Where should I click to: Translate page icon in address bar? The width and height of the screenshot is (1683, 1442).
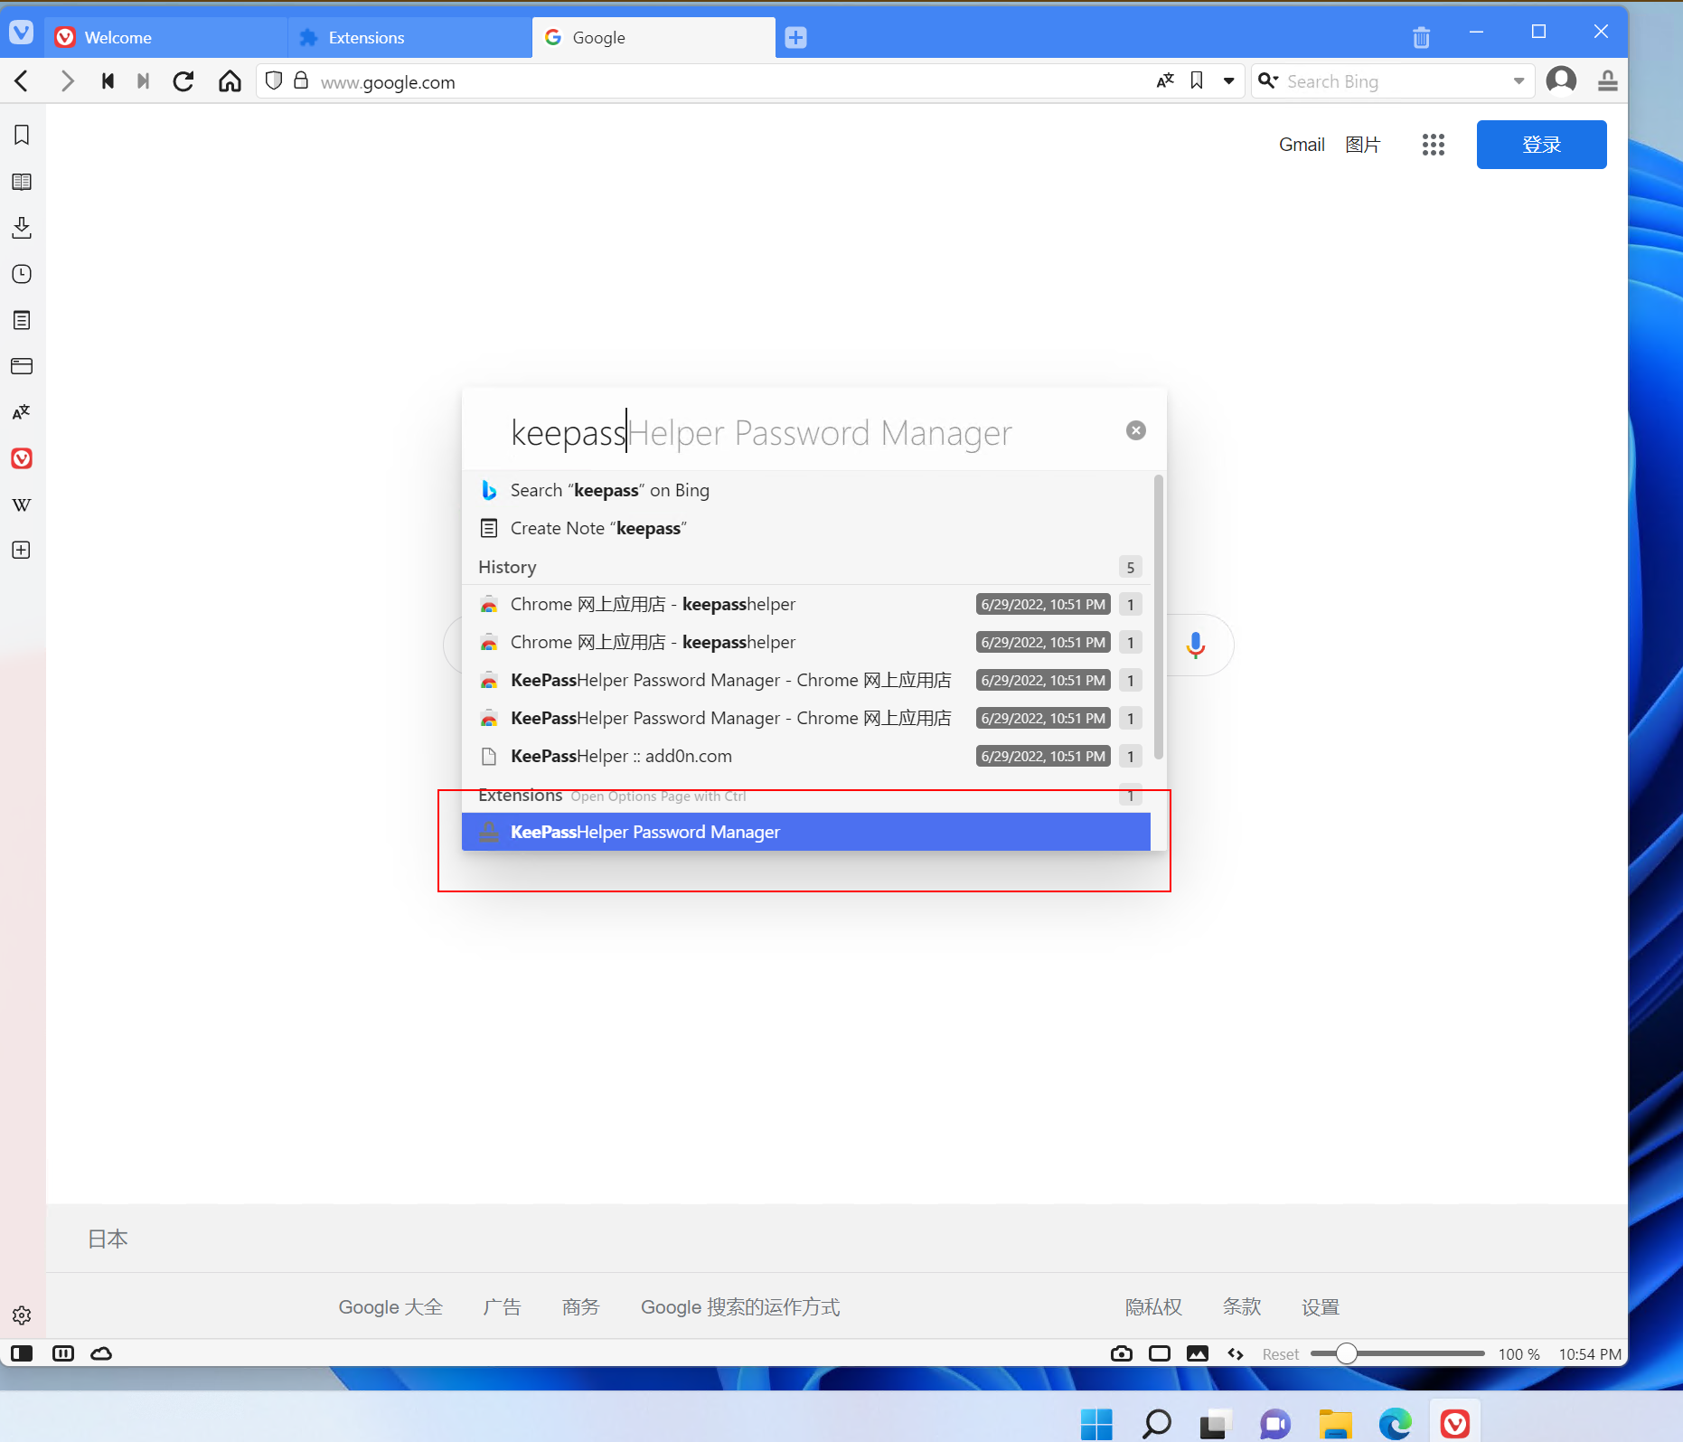coord(1165,80)
